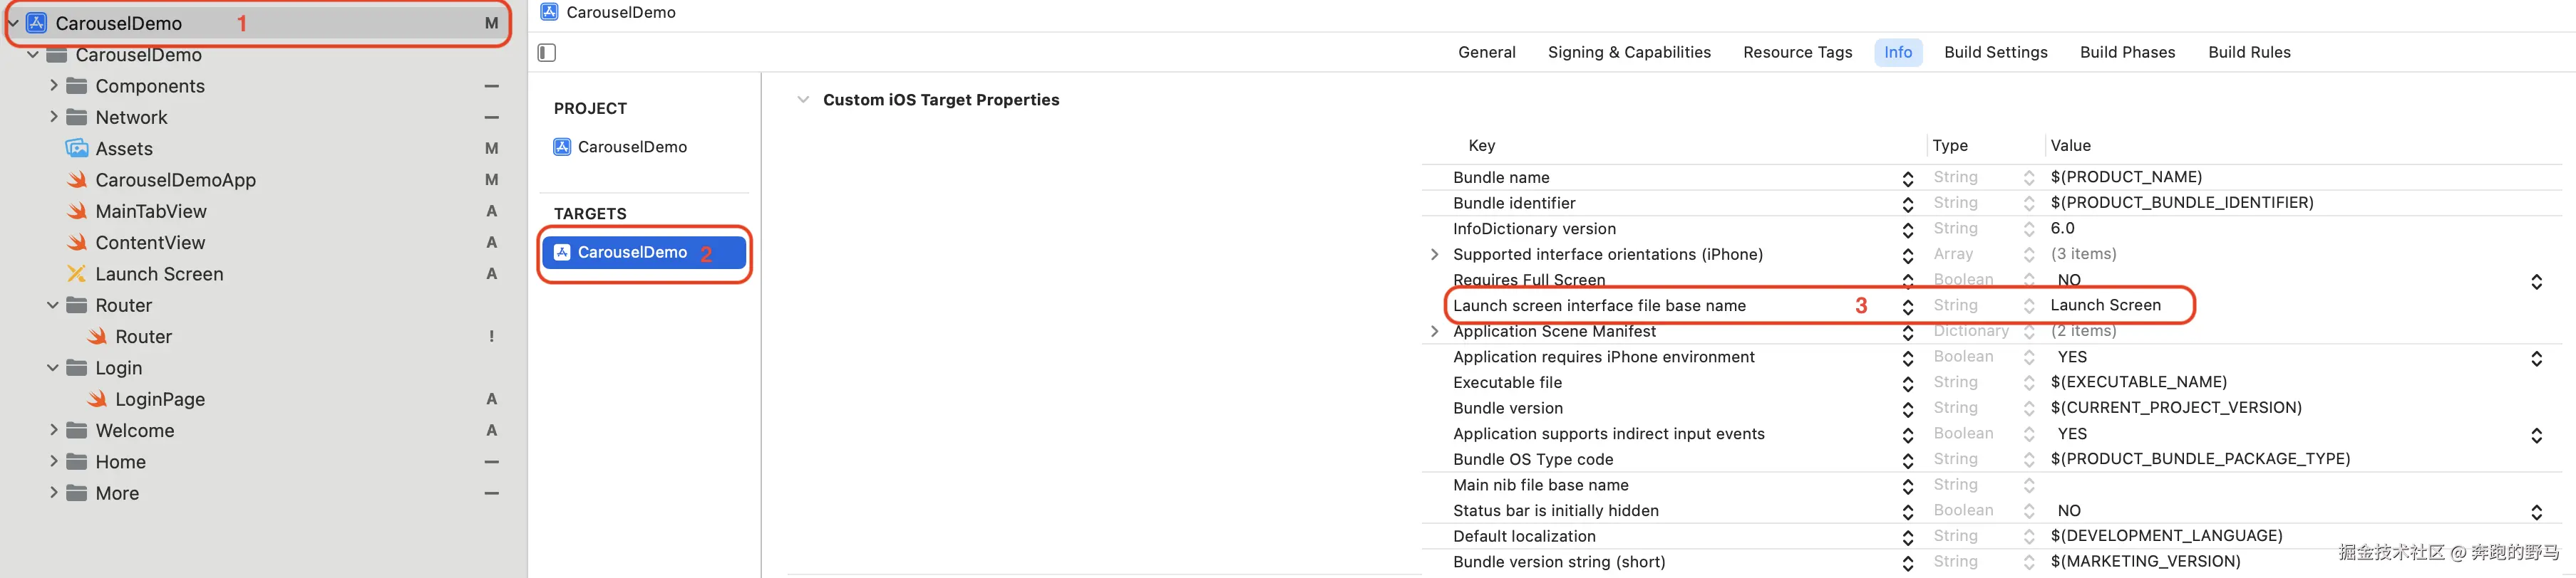Click the CarouselDemoApp Swift file icon

(77, 179)
